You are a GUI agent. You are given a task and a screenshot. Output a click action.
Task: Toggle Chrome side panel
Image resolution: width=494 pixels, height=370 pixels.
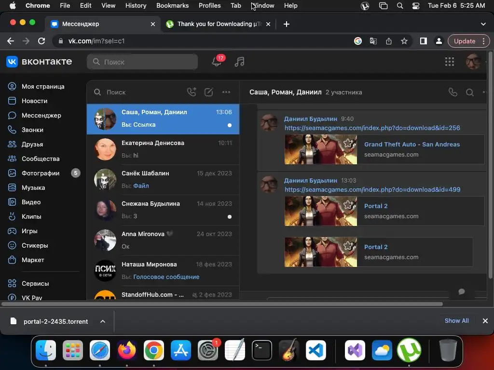coord(424,41)
